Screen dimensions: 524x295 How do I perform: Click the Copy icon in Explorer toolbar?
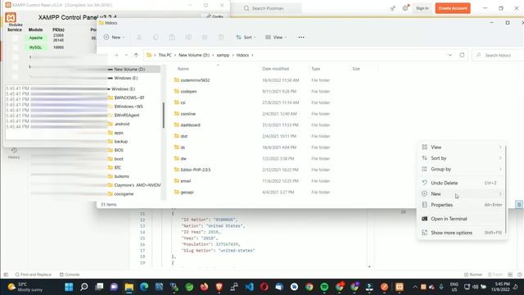[156, 38]
